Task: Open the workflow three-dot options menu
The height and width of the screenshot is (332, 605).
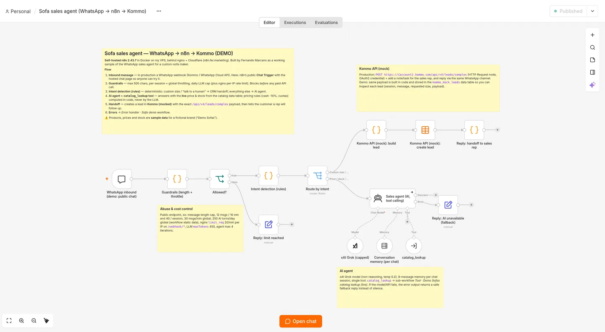Action: 159,11
